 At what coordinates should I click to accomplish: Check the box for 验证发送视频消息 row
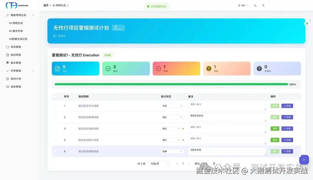click(x=55, y=151)
